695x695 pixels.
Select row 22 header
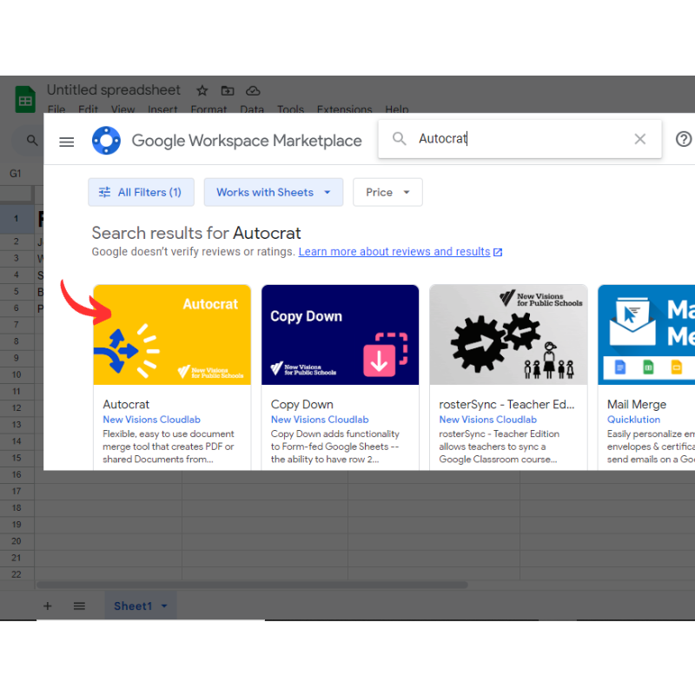coord(17,574)
